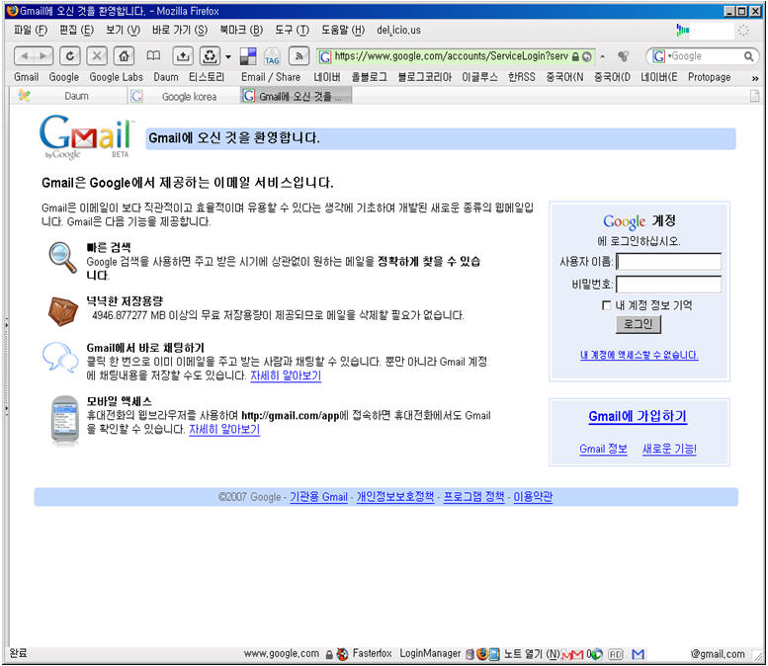Click the magnifier search button in search box

point(748,56)
